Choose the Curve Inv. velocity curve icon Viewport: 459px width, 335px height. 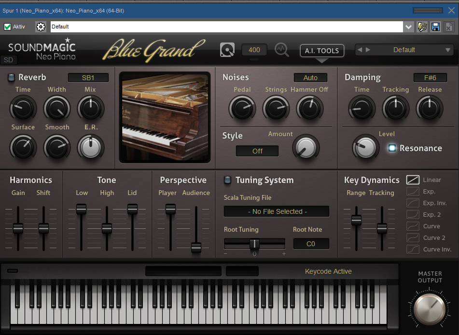click(413, 249)
